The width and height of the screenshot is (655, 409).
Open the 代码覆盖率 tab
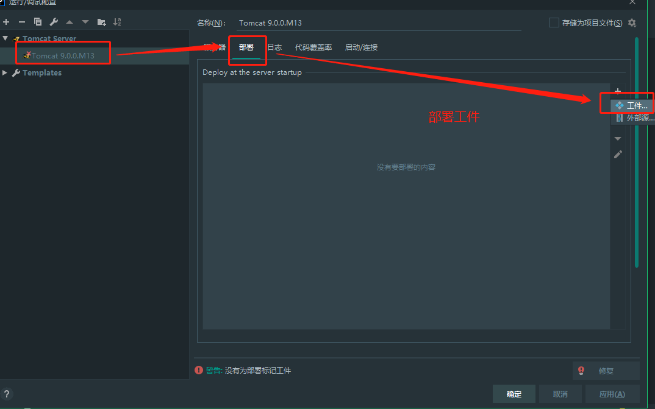click(x=313, y=47)
